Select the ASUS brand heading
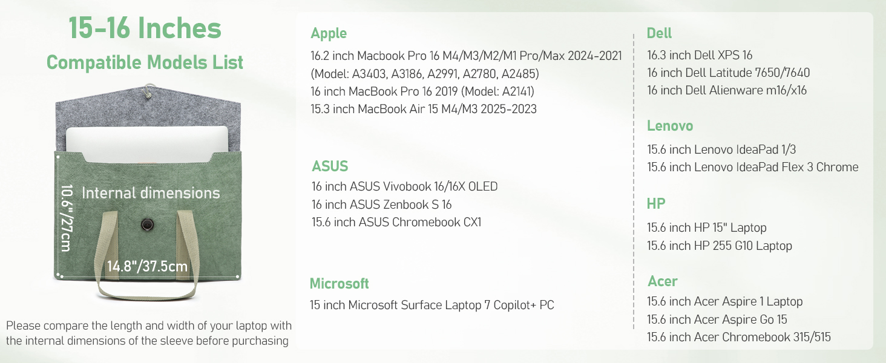The width and height of the screenshot is (886, 363). pos(330,166)
